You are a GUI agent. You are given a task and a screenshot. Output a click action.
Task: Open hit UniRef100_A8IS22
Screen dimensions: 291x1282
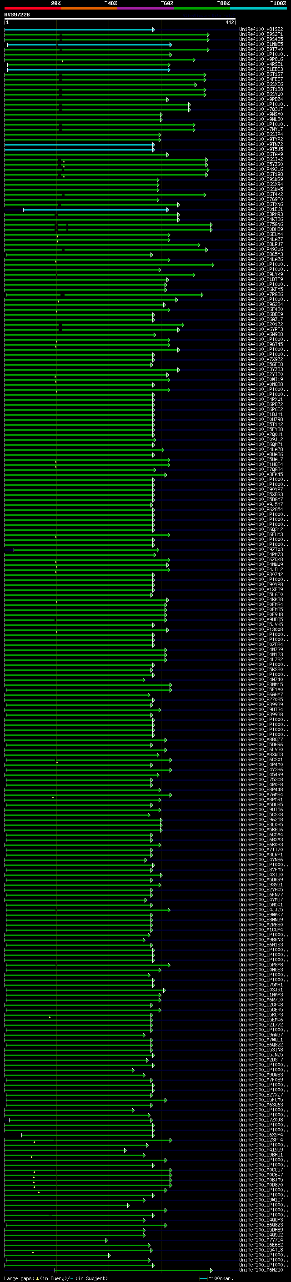(x=261, y=30)
